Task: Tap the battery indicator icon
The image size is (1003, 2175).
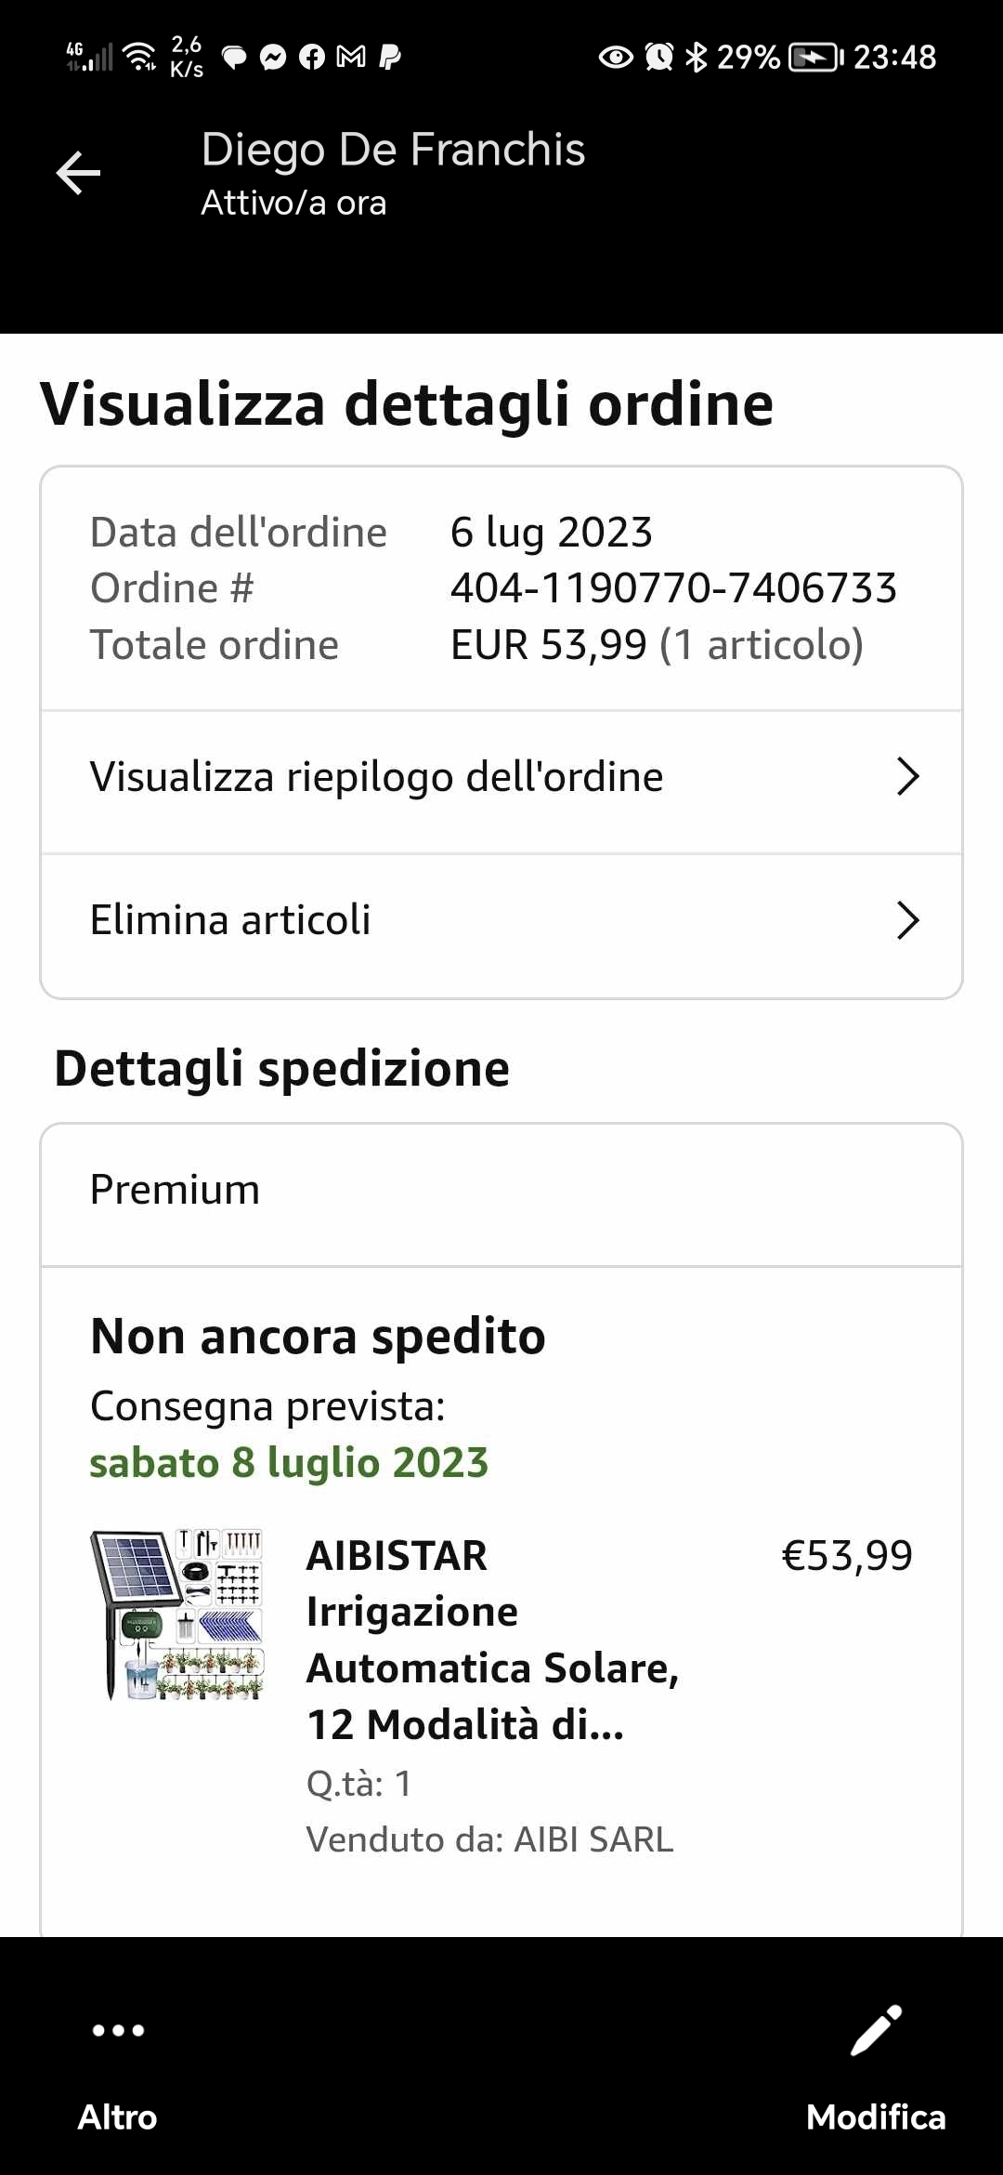Action: click(x=814, y=58)
